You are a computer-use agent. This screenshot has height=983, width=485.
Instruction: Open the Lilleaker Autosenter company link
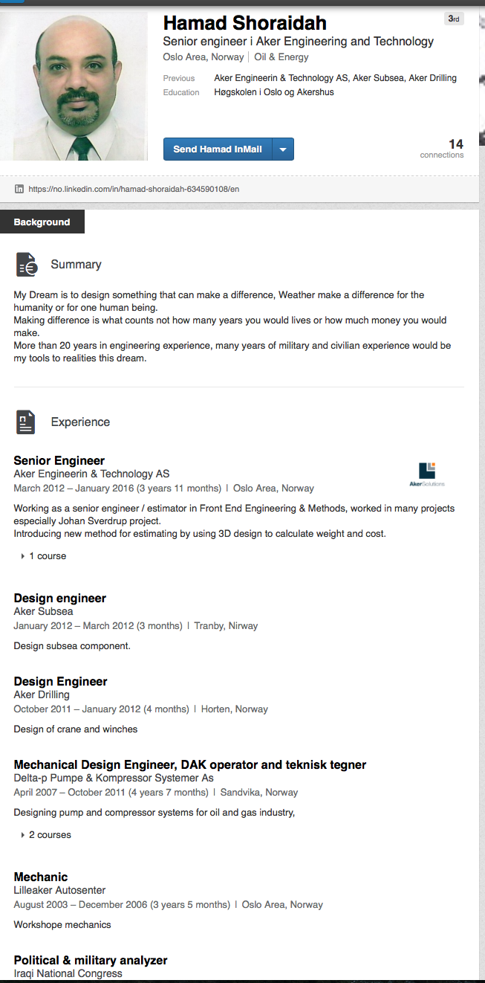[59, 890]
